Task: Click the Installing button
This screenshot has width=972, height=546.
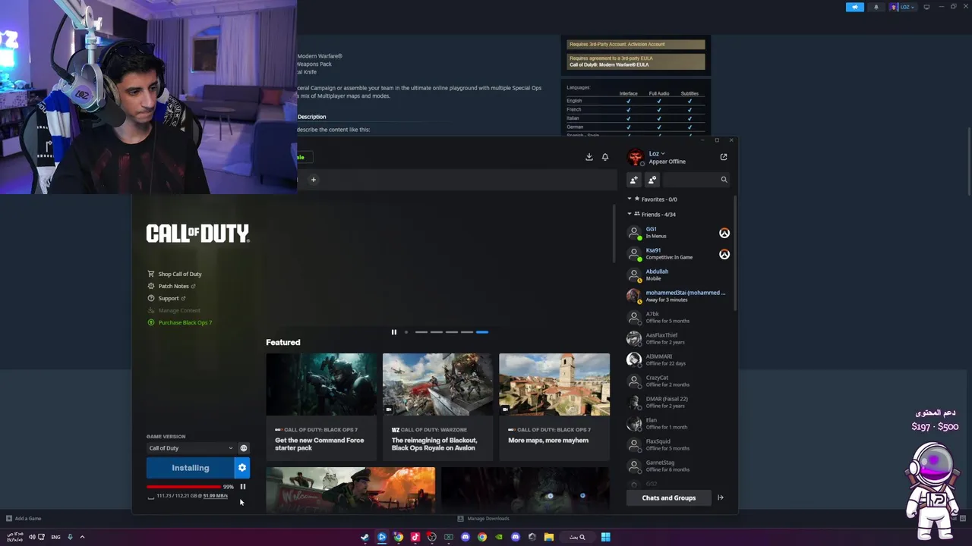Action: pos(191,468)
